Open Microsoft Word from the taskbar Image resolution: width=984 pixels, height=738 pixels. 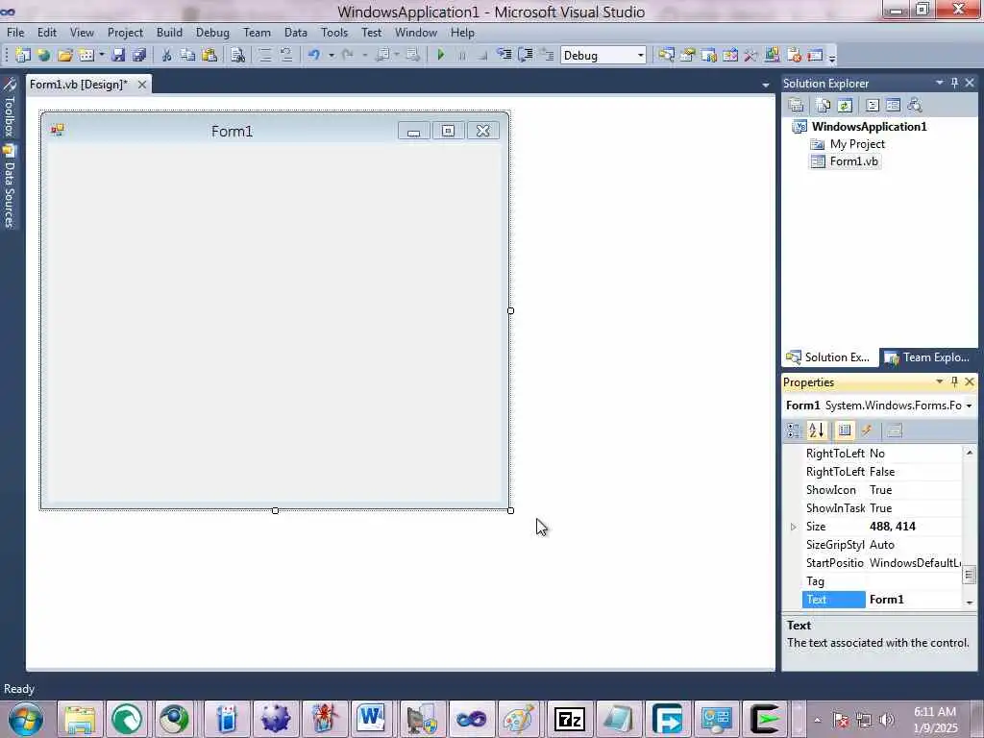tap(372, 719)
